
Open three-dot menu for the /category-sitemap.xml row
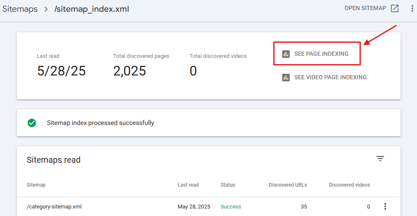click(x=385, y=206)
